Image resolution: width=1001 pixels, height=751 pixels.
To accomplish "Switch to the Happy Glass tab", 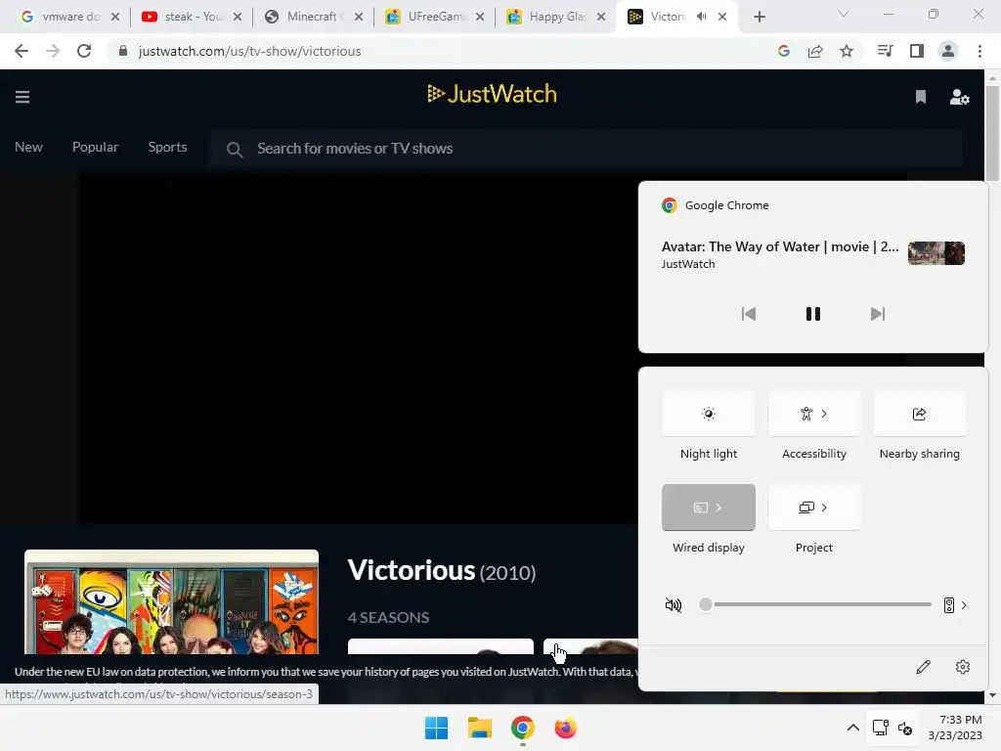I will (555, 17).
